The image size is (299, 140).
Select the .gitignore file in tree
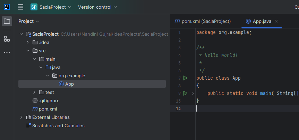click(49, 100)
